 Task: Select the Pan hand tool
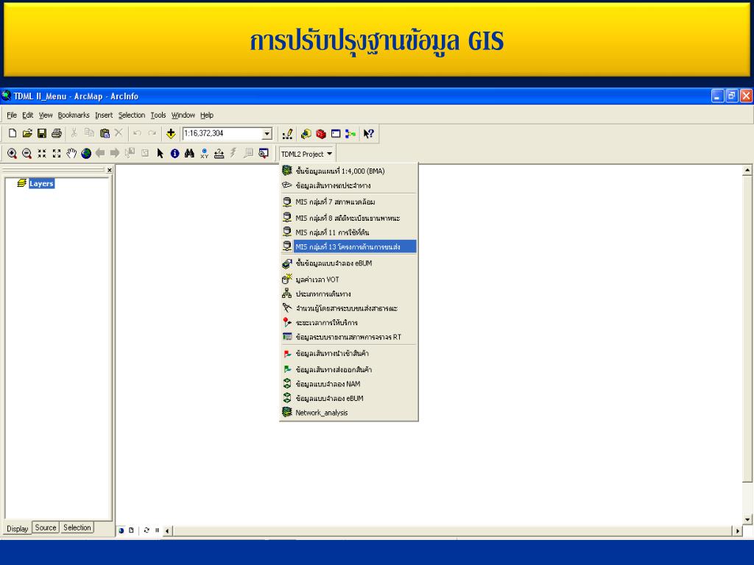coord(71,153)
